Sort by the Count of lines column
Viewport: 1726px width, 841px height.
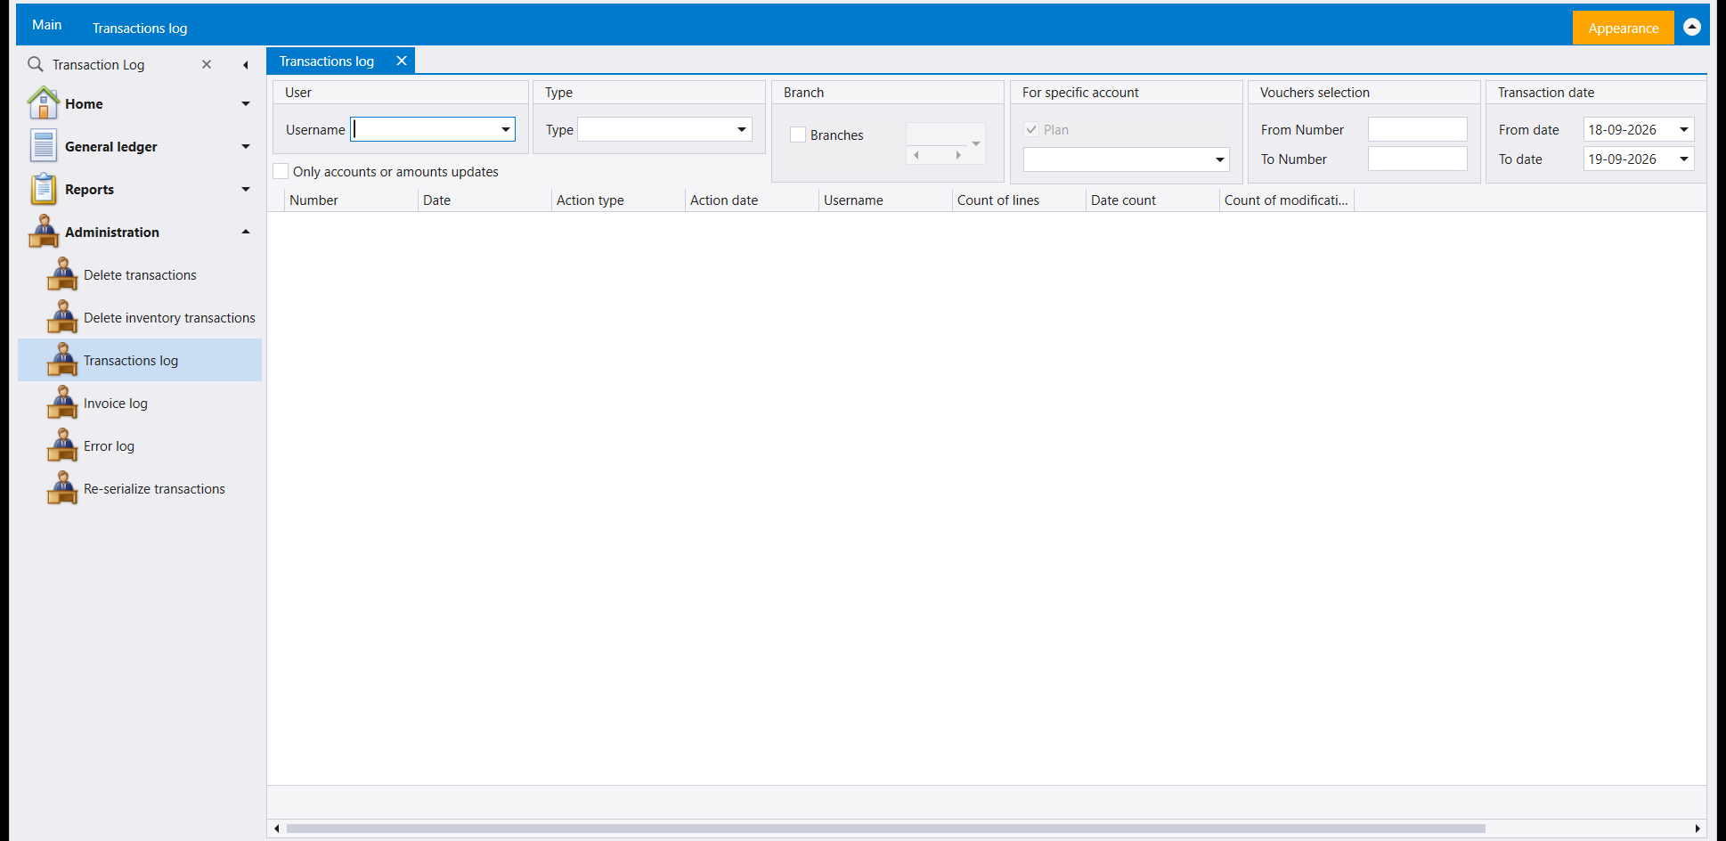click(1019, 200)
